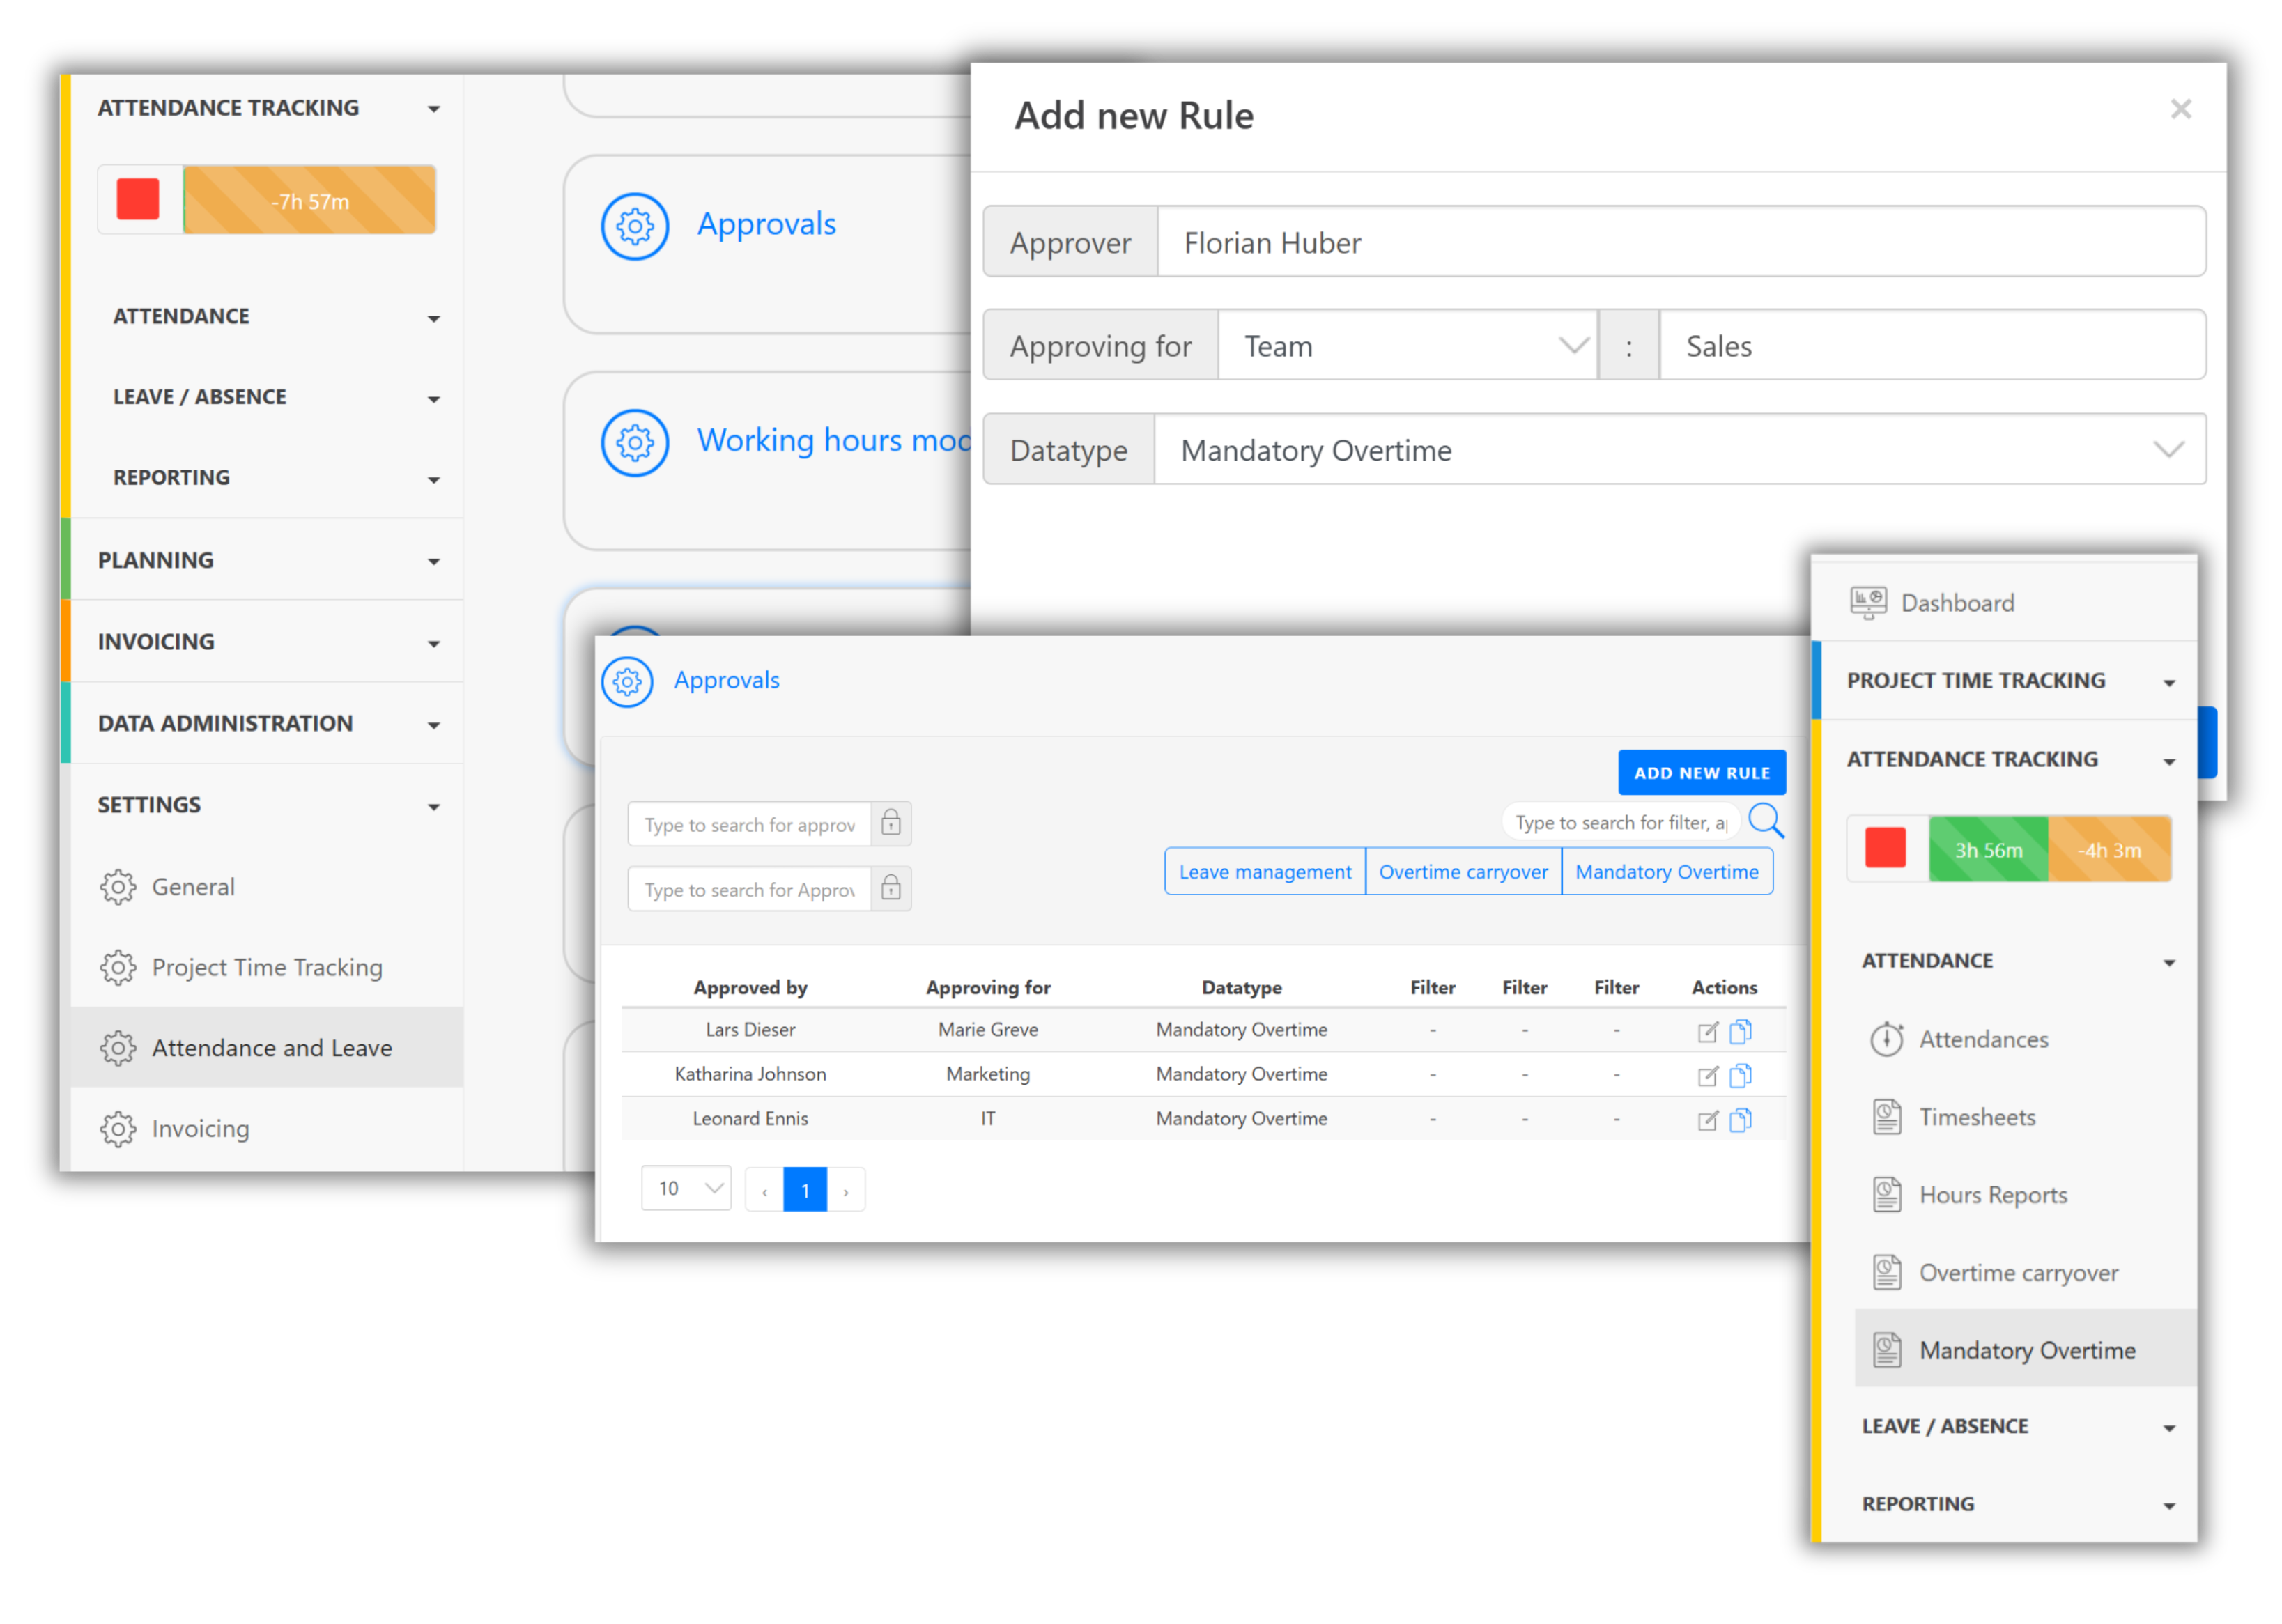Click the Working hours model link
The height and width of the screenshot is (1624, 2282).
pyautogui.click(x=832, y=440)
